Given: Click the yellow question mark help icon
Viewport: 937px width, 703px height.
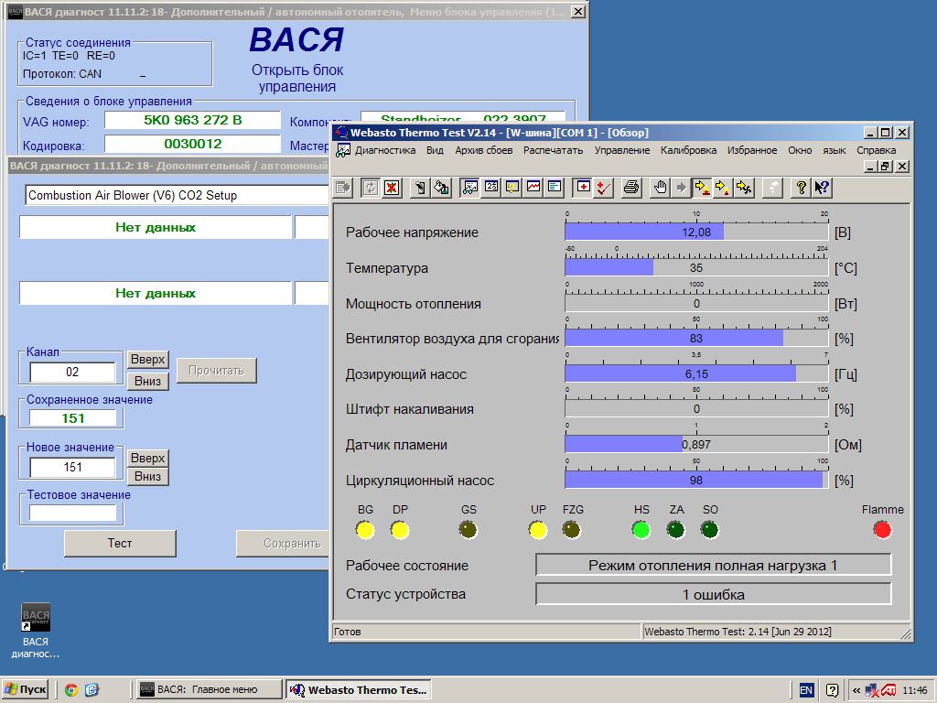Looking at the screenshot, I should [801, 188].
